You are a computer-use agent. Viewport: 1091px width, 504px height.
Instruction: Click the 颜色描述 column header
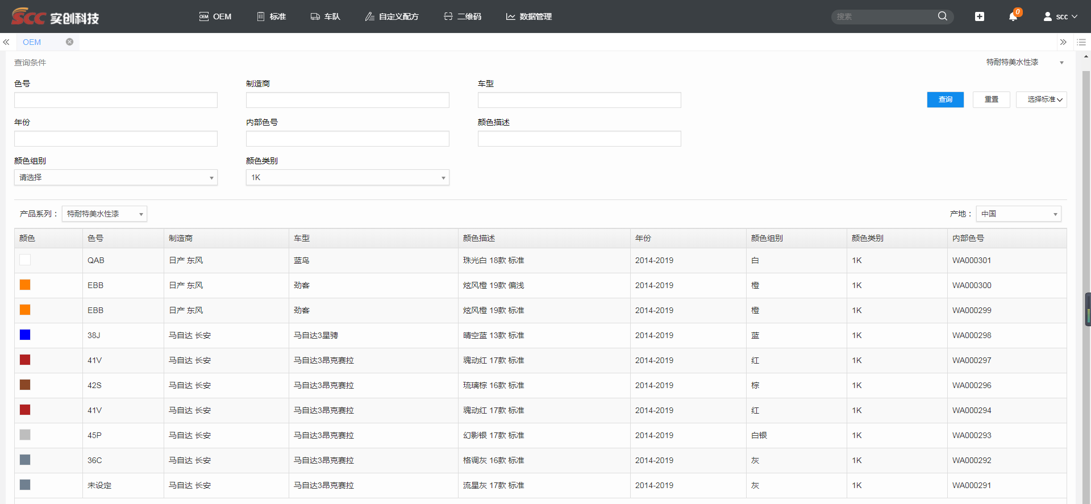pos(544,238)
